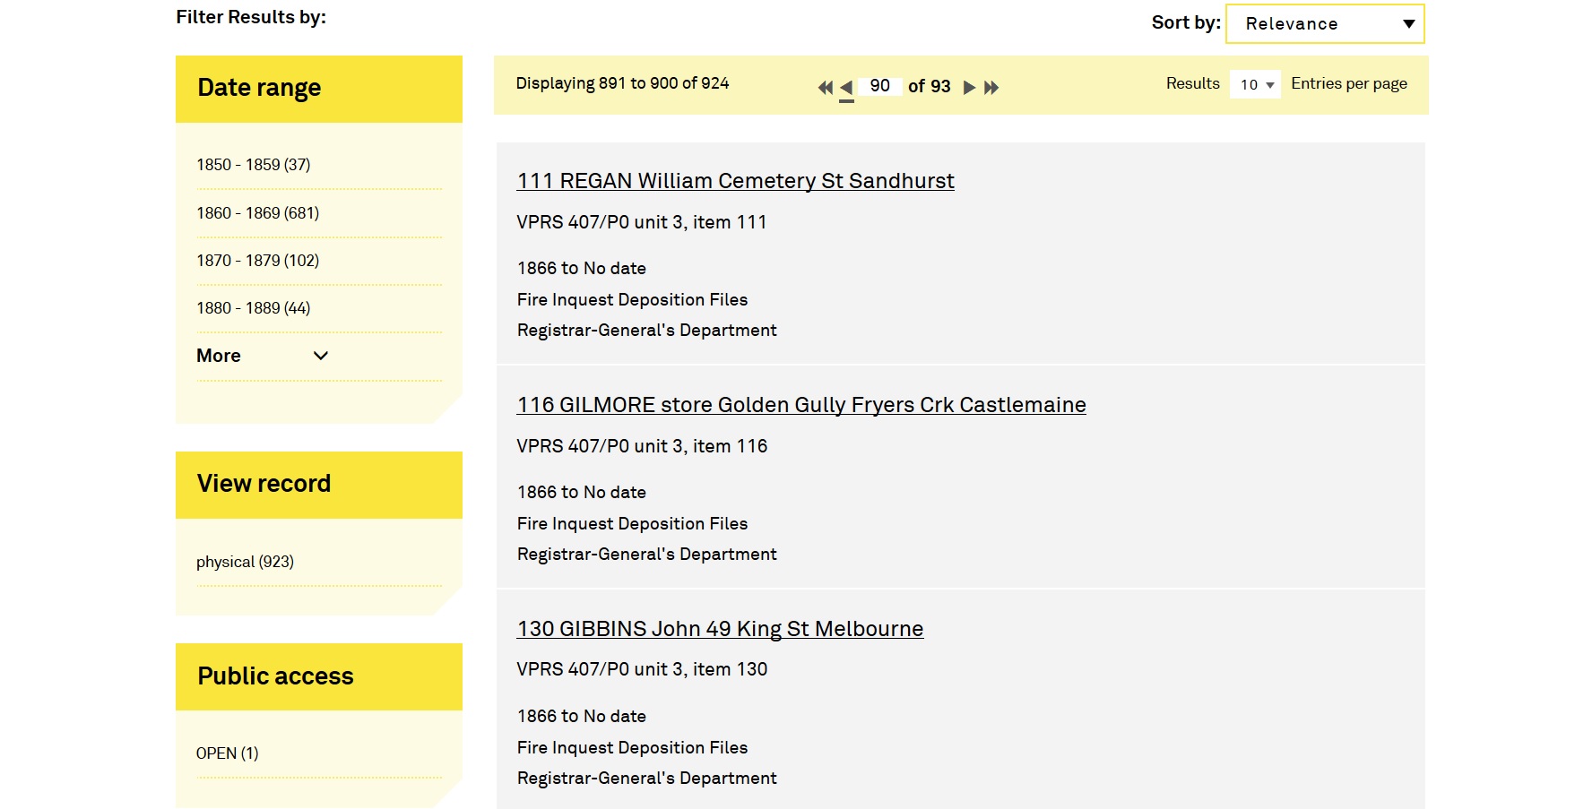Filter results by physical records

point(245,562)
